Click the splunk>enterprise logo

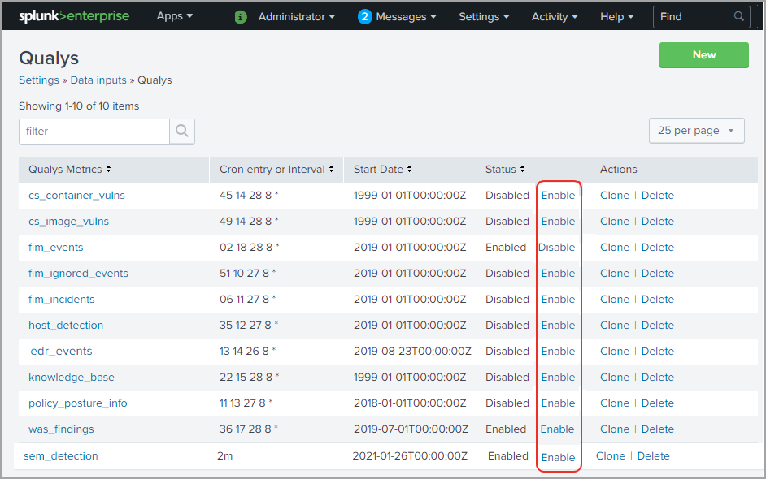74,15
